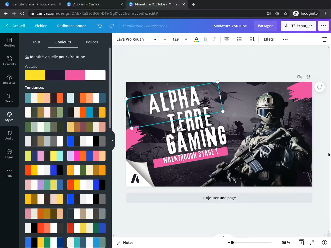
Task: Open the Texte sidebar panel
Action: pos(9,98)
